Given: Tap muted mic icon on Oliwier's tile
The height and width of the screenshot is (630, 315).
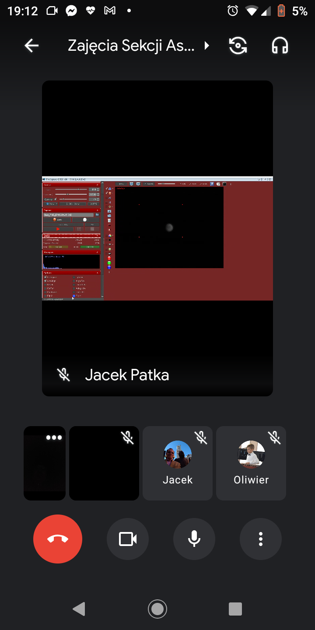Looking at the screenshot, I should pos(274,437).
